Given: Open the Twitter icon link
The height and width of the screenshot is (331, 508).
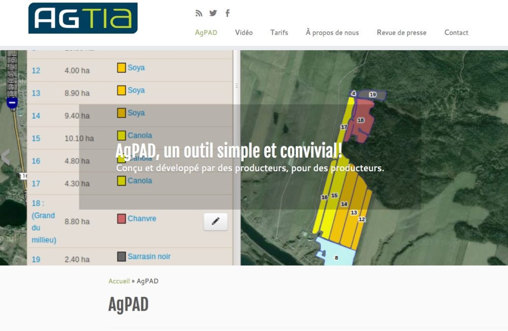Looking at the screenshot, I should tap(213, 13).
